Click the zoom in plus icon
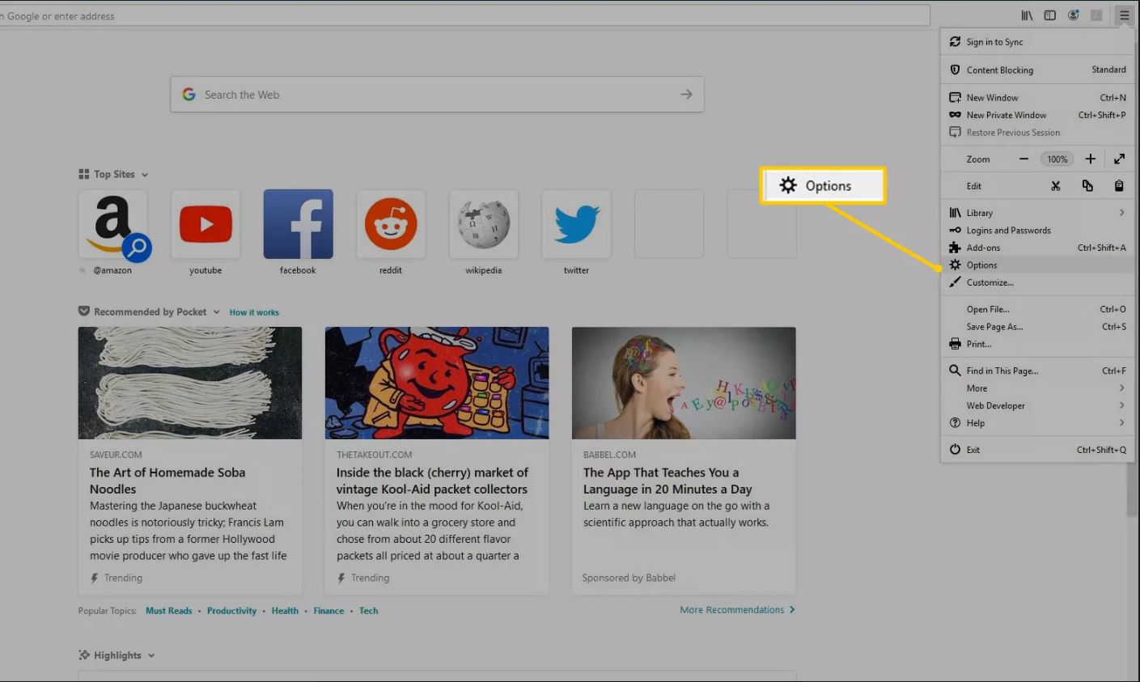1140x682 pixels. pyautogui.click(x=1090, y=159)
